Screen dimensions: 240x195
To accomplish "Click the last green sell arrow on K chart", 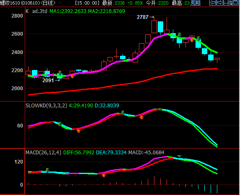I will click(x=198, y=39).
